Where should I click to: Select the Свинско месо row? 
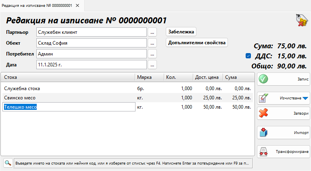[x=69, y=97]
